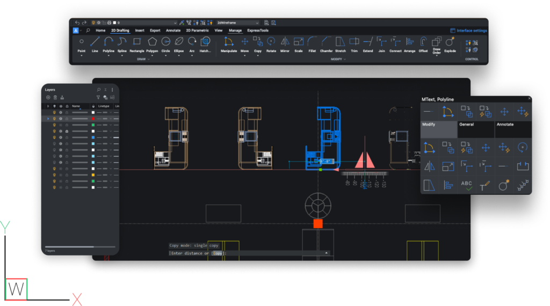Add a new layer in Layers panel
This screenshot has height=306, width=550.
tap(48, 97)
